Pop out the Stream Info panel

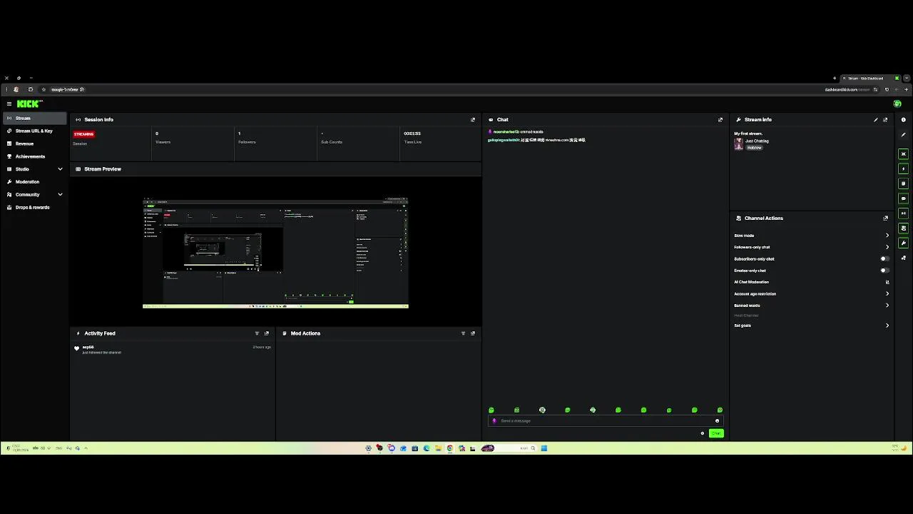[885, 120]
